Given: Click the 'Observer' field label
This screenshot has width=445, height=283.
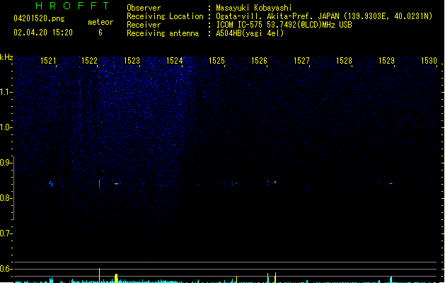Looking at the screenshot, I should 144,8.
